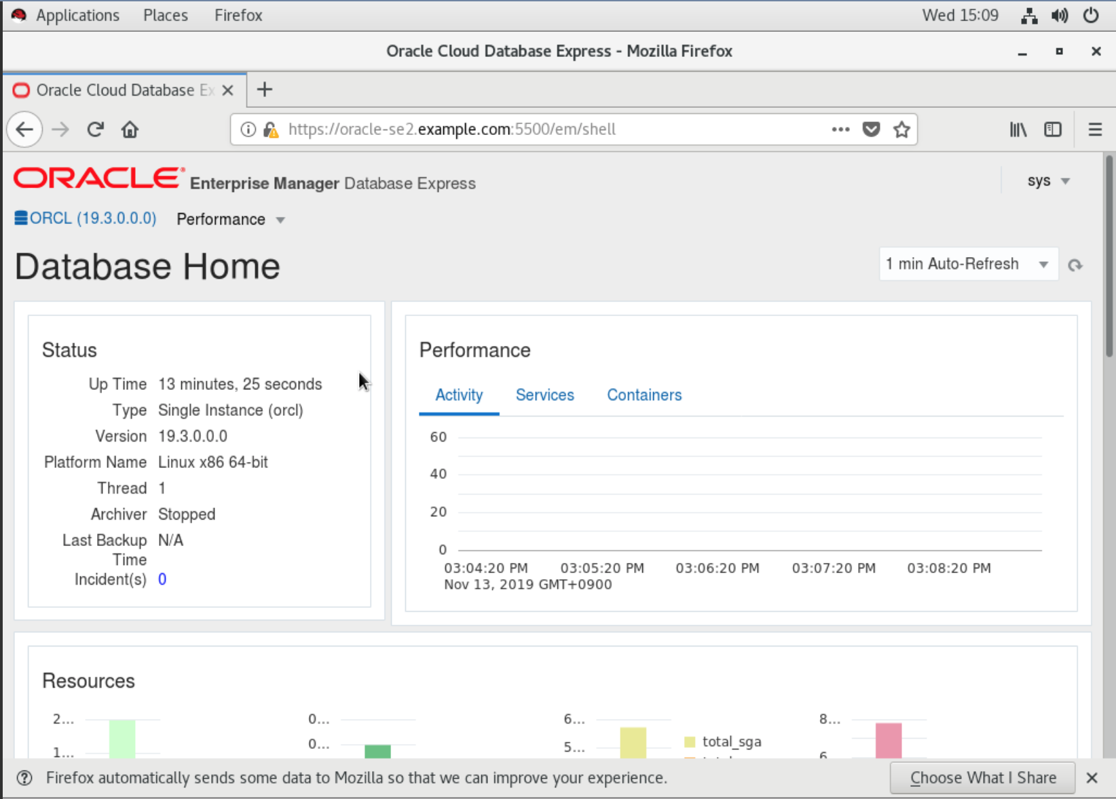Image resolution: width=1116 pixels, height=799 pixels.
Task: Open the Applications menu
Action: 77,15
